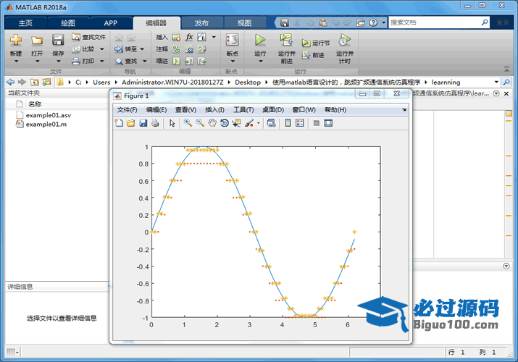Click the Breakpoints (断点) icon

pos(233,40)
